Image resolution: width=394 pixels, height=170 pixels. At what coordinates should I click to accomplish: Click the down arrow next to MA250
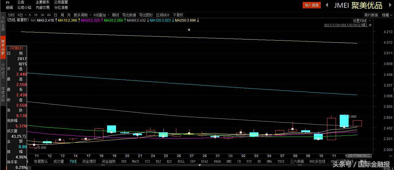point(198,20)
